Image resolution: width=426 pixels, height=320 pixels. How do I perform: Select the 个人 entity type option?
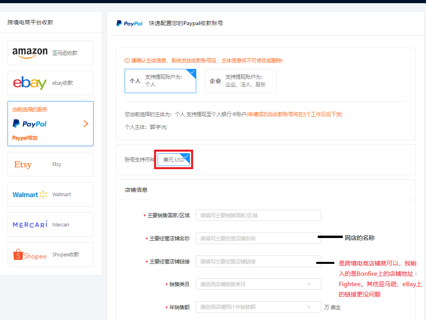(x=160, y=81)
